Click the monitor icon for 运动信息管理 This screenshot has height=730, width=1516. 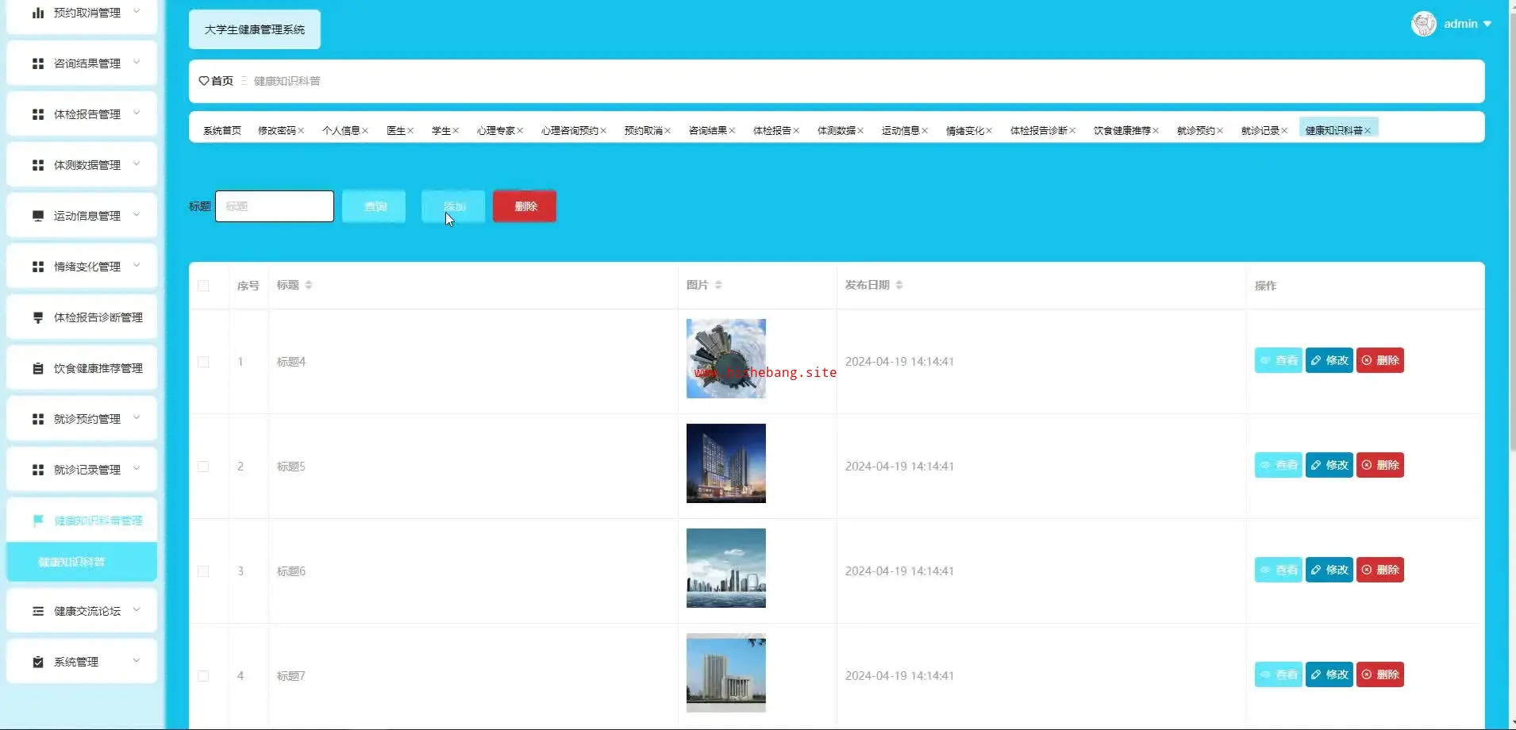coord(38,216)
